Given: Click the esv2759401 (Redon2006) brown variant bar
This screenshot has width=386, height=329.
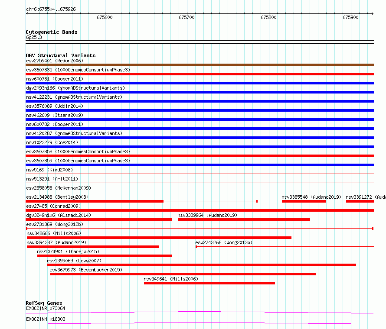Looking at the screenshot, I should pyautogui.click(x=200, y=65).
